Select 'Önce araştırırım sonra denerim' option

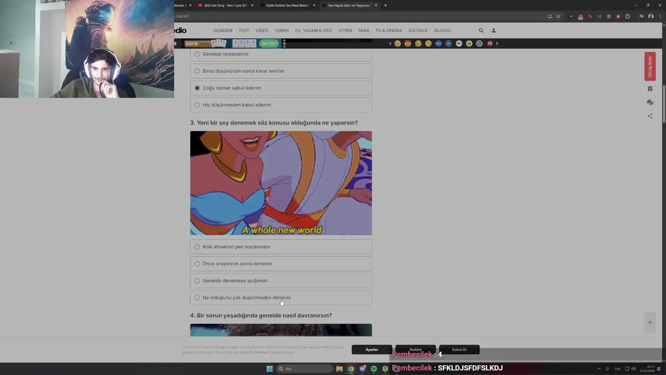[281, 264]
